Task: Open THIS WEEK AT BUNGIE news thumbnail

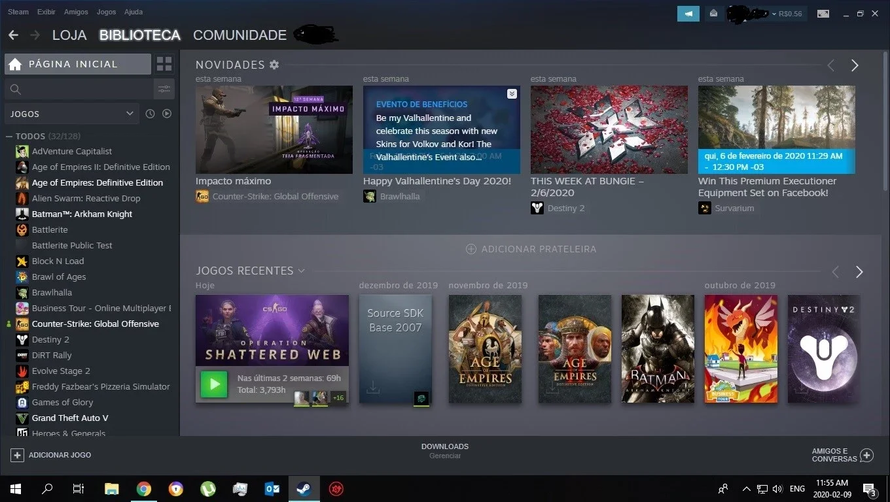Action: 609,129
